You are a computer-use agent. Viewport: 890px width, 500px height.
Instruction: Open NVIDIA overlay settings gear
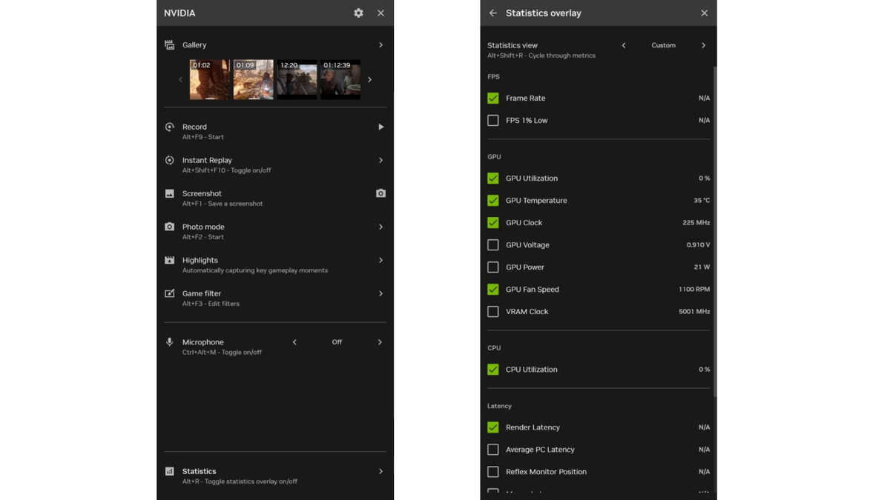[x=358, y=13]
